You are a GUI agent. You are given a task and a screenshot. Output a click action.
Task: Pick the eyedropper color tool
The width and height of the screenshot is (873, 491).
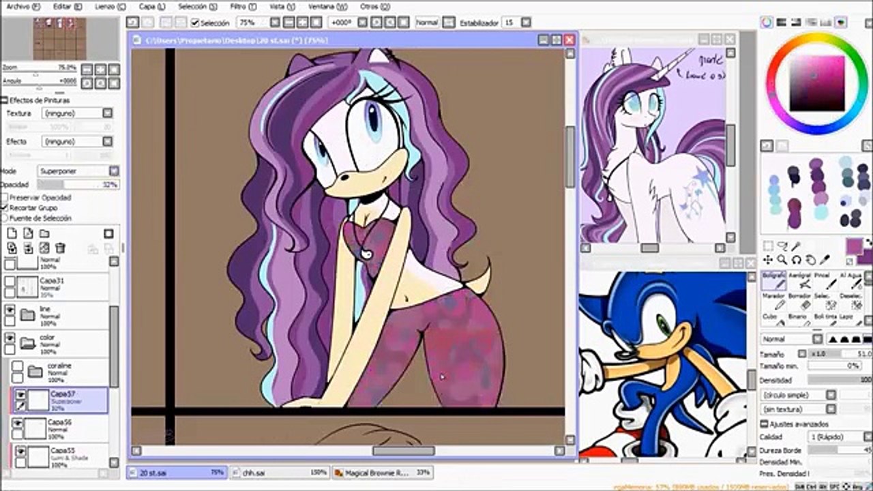pos(825,260)
